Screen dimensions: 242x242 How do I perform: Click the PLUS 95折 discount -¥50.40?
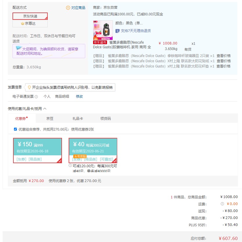coord(230,225)
